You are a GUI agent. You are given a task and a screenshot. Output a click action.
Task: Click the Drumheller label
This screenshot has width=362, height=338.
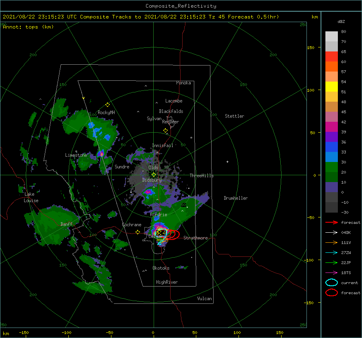[x=236, y=198]
